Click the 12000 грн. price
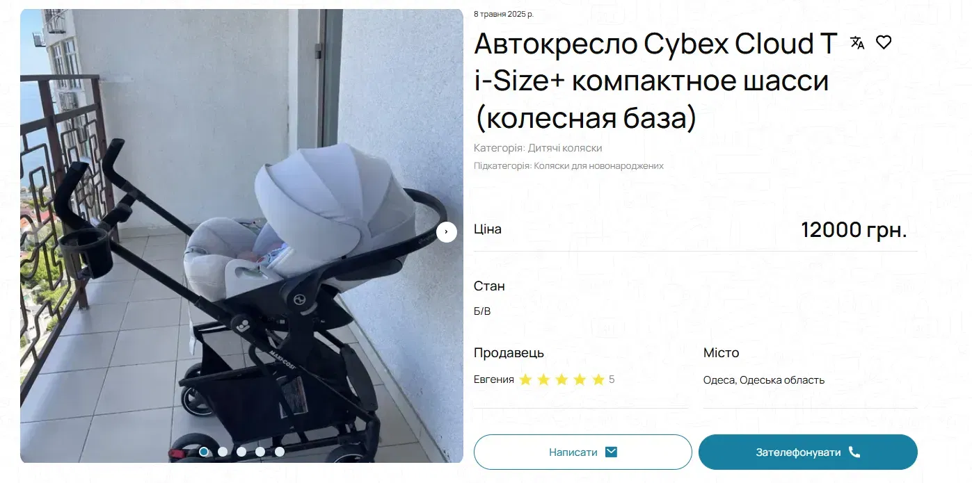 tap(854, 229)
